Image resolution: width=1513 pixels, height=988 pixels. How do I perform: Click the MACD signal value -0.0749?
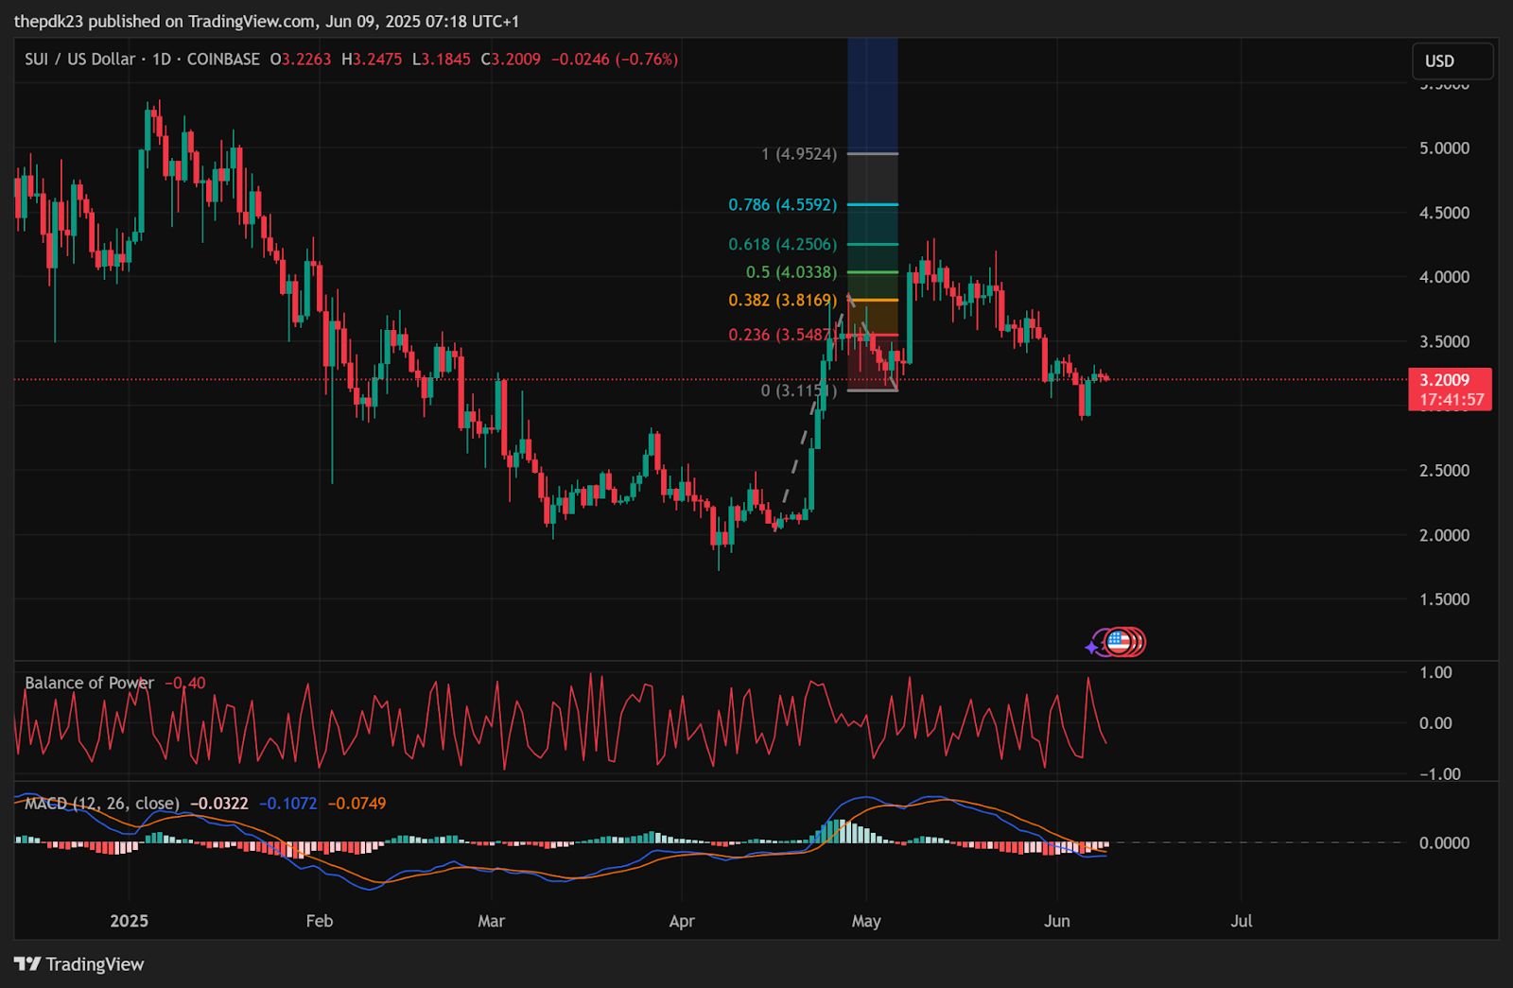[x=357, y=804]
